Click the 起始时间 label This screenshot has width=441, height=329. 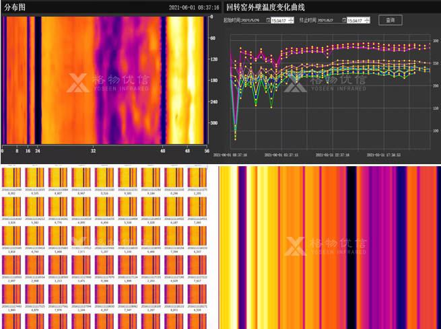[232, 20]
